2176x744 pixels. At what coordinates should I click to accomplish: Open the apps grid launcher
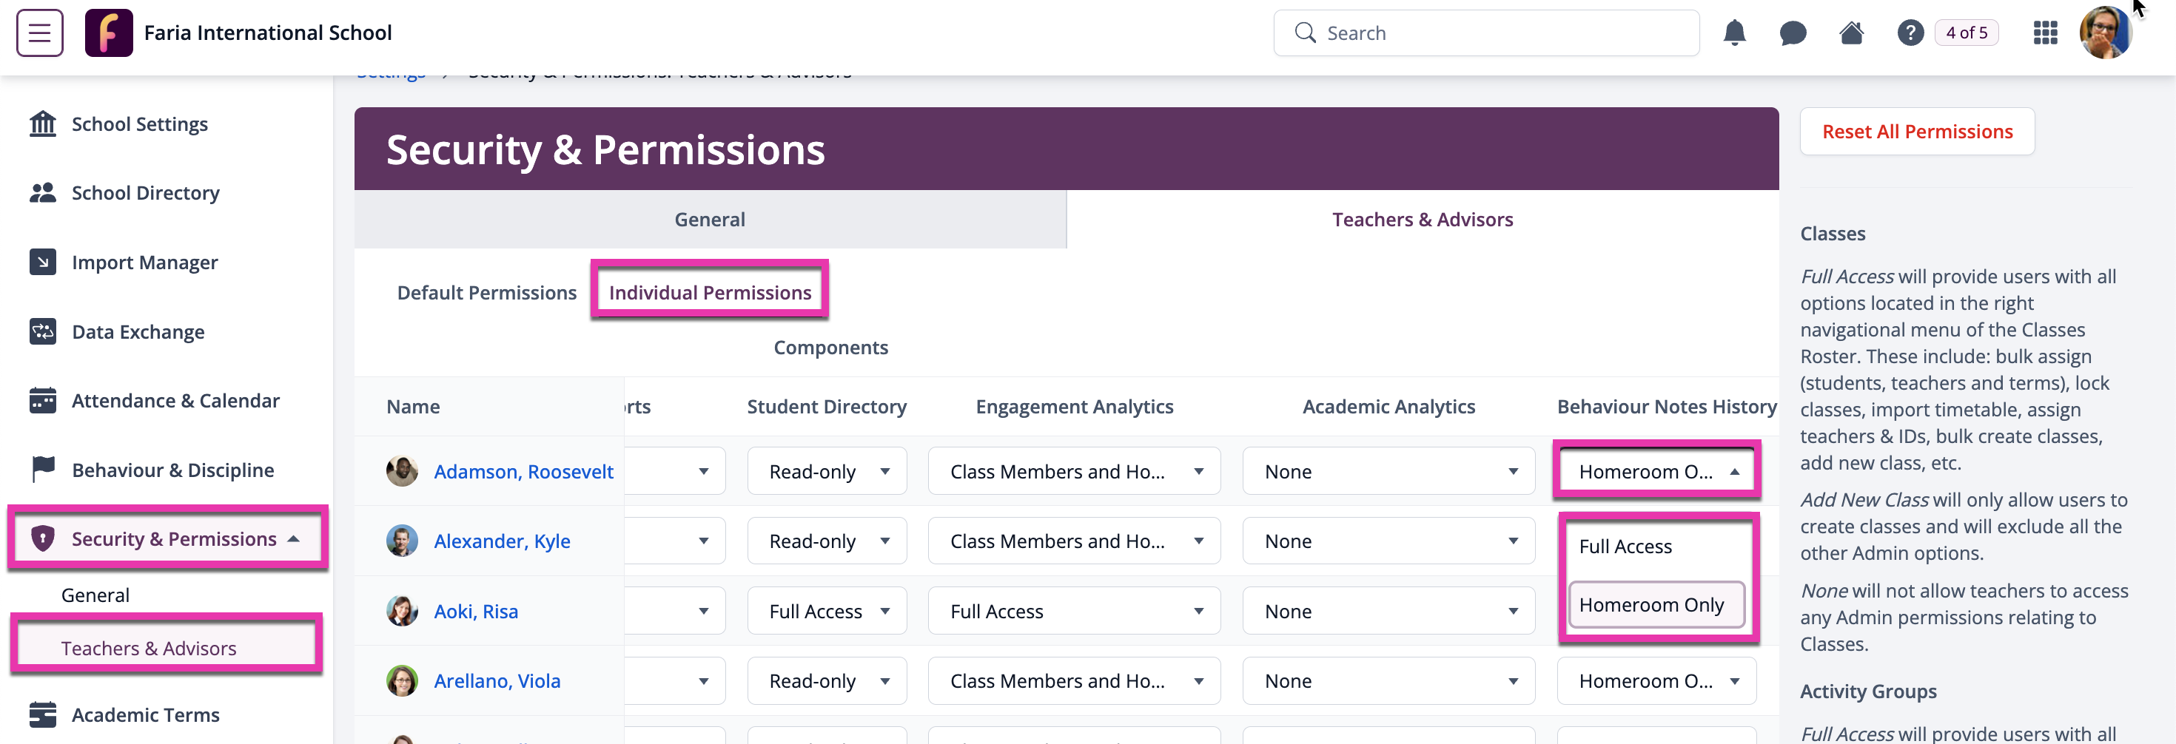[2045, 33]
